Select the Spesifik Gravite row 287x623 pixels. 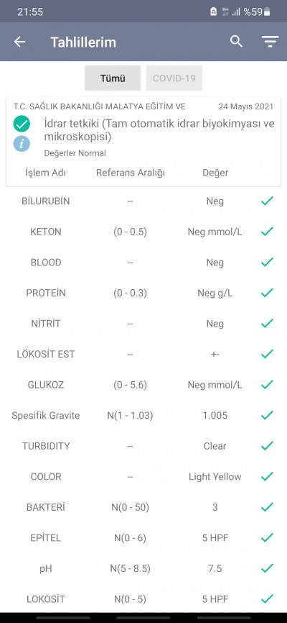(x=143, y=415)
